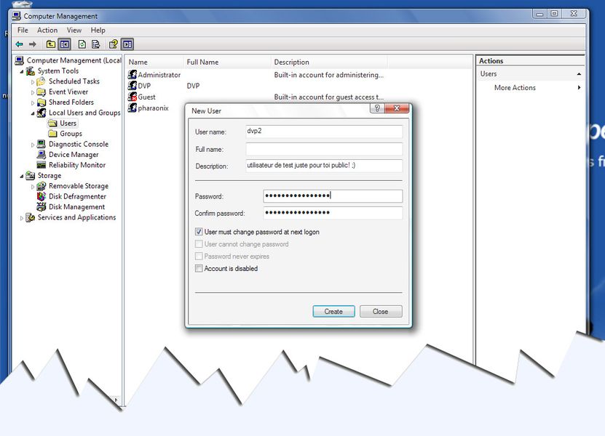Collapse the Local Users and Groups node
605x436 pixels.
[x=33, y=113]
